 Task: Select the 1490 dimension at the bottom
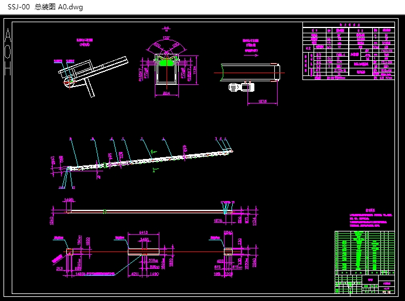point(154,274)
